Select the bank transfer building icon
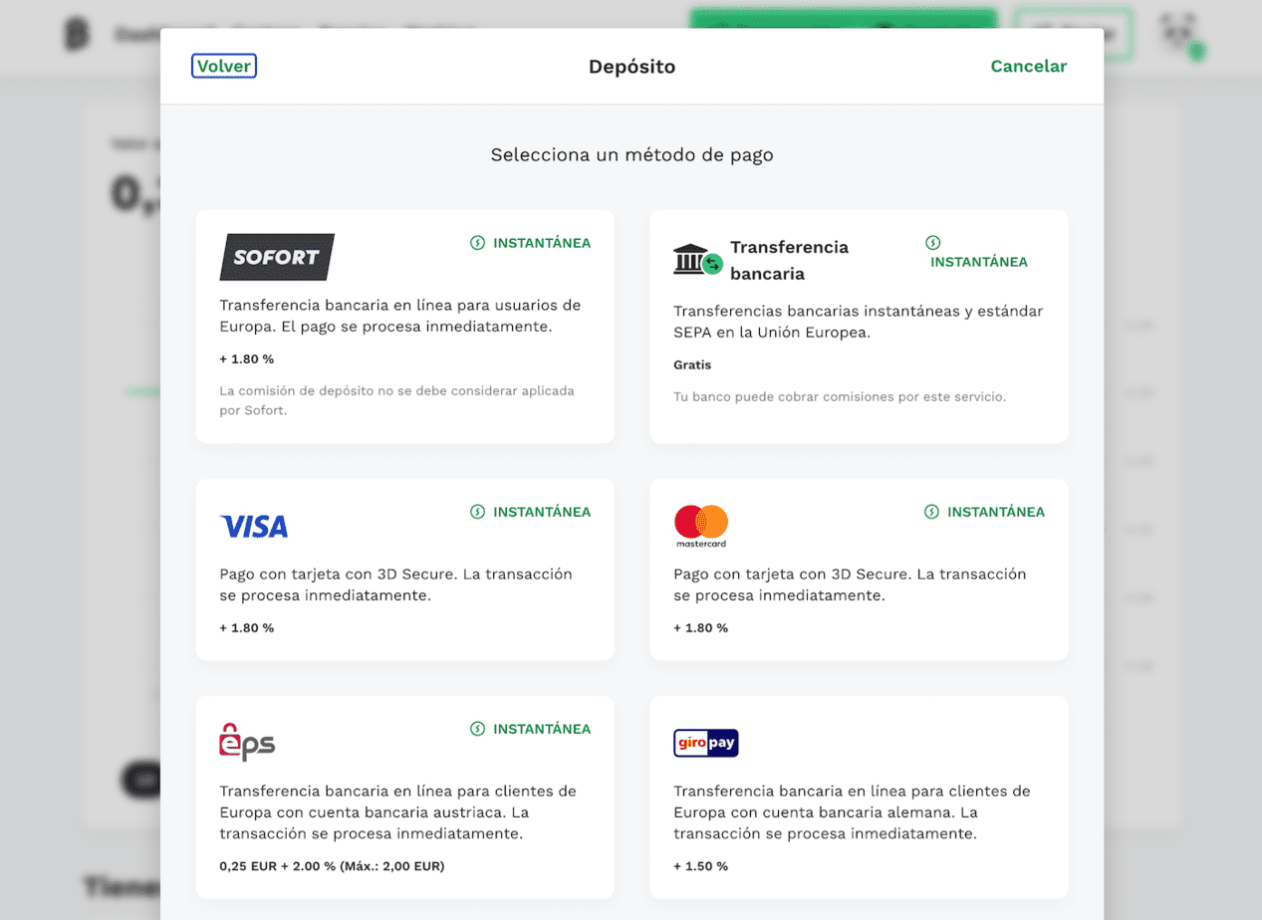The image size is (1262, 920). click(697, 260)
